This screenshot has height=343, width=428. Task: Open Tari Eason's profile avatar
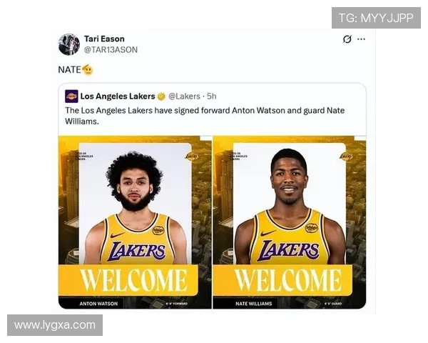tap(69, 44)
